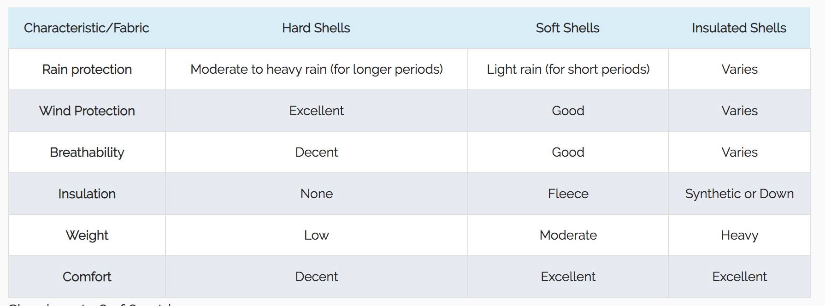Select the Comfort row label
The width and height of the screenshot is (825, 306).
(87, 277)
